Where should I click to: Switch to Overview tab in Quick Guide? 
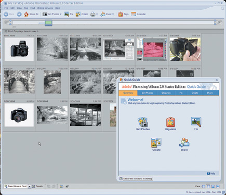pyautogui.click(x=128, y=93)
